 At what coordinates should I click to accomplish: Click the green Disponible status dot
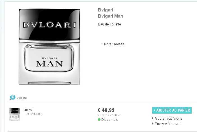(x=99, y=120)
